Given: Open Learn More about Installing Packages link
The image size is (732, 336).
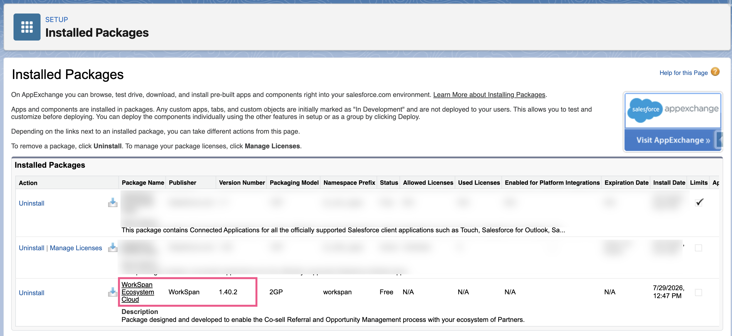Looking at the screenshot, I should (x=489, y=95).
